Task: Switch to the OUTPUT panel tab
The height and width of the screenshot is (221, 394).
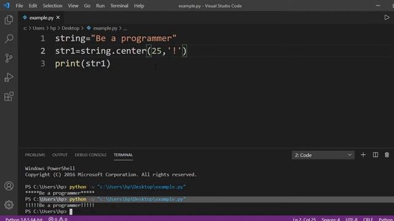Action: click(x=60, y=155)
